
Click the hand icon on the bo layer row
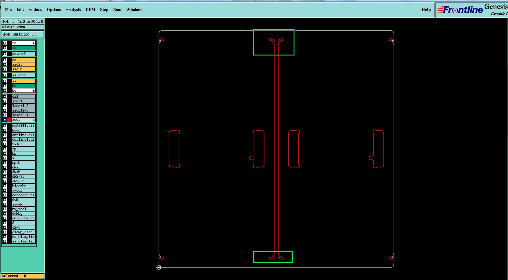coord(34,90)
